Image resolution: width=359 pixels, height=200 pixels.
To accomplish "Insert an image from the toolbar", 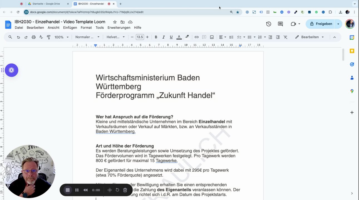I will coord(212,37).
